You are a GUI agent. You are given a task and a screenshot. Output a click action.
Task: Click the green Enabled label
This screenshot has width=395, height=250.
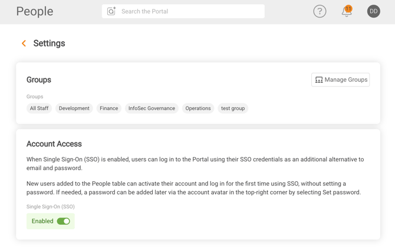[x=42, y=221]
